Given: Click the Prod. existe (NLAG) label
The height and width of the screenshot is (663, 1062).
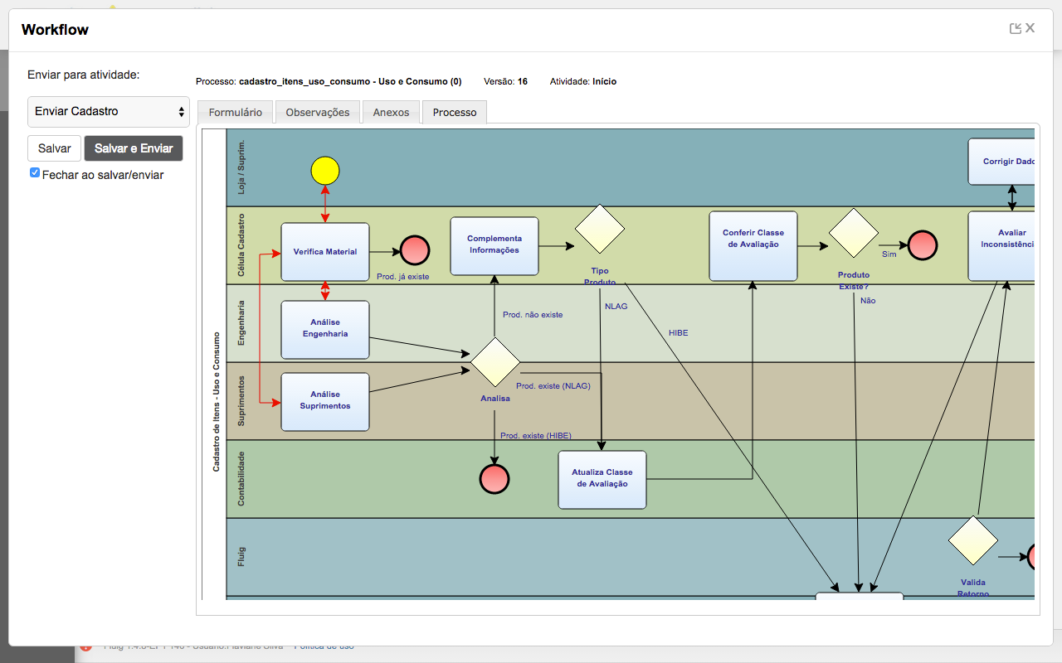Looking at the screenshot, I should tap(553, 386).
